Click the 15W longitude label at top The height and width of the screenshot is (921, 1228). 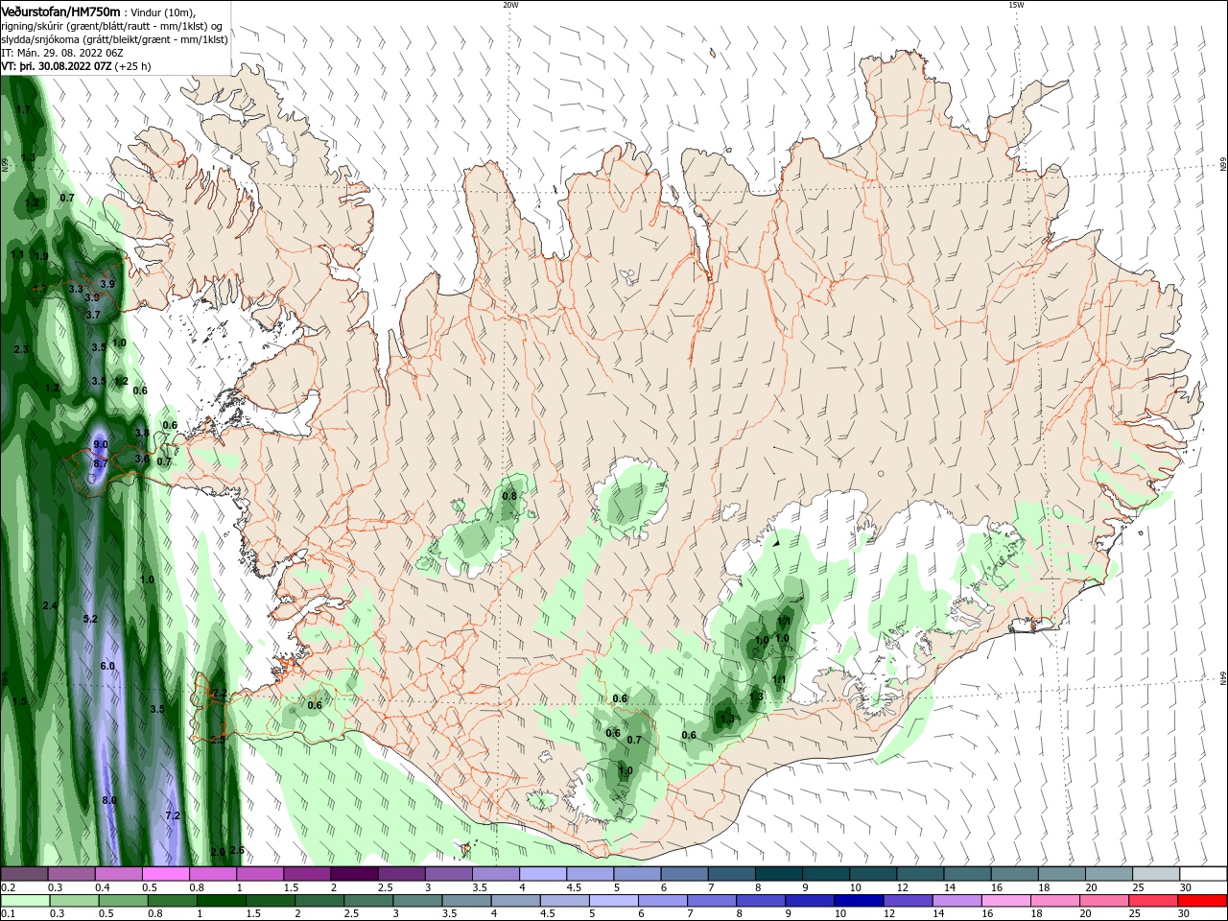click(x=1015, y=5)
